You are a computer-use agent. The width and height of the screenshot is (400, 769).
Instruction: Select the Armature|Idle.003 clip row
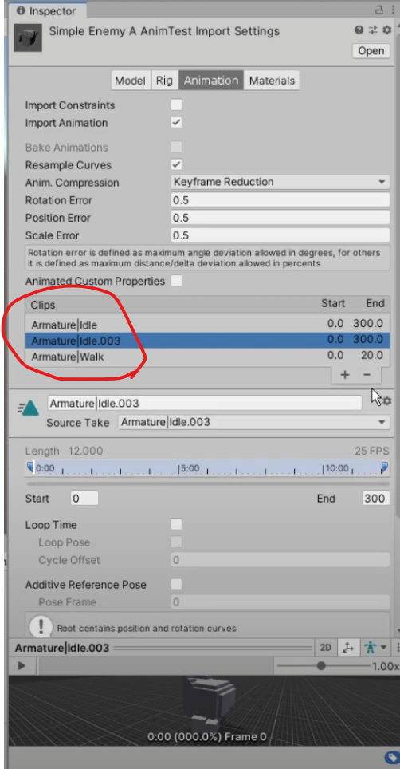(x=207, y=341)
